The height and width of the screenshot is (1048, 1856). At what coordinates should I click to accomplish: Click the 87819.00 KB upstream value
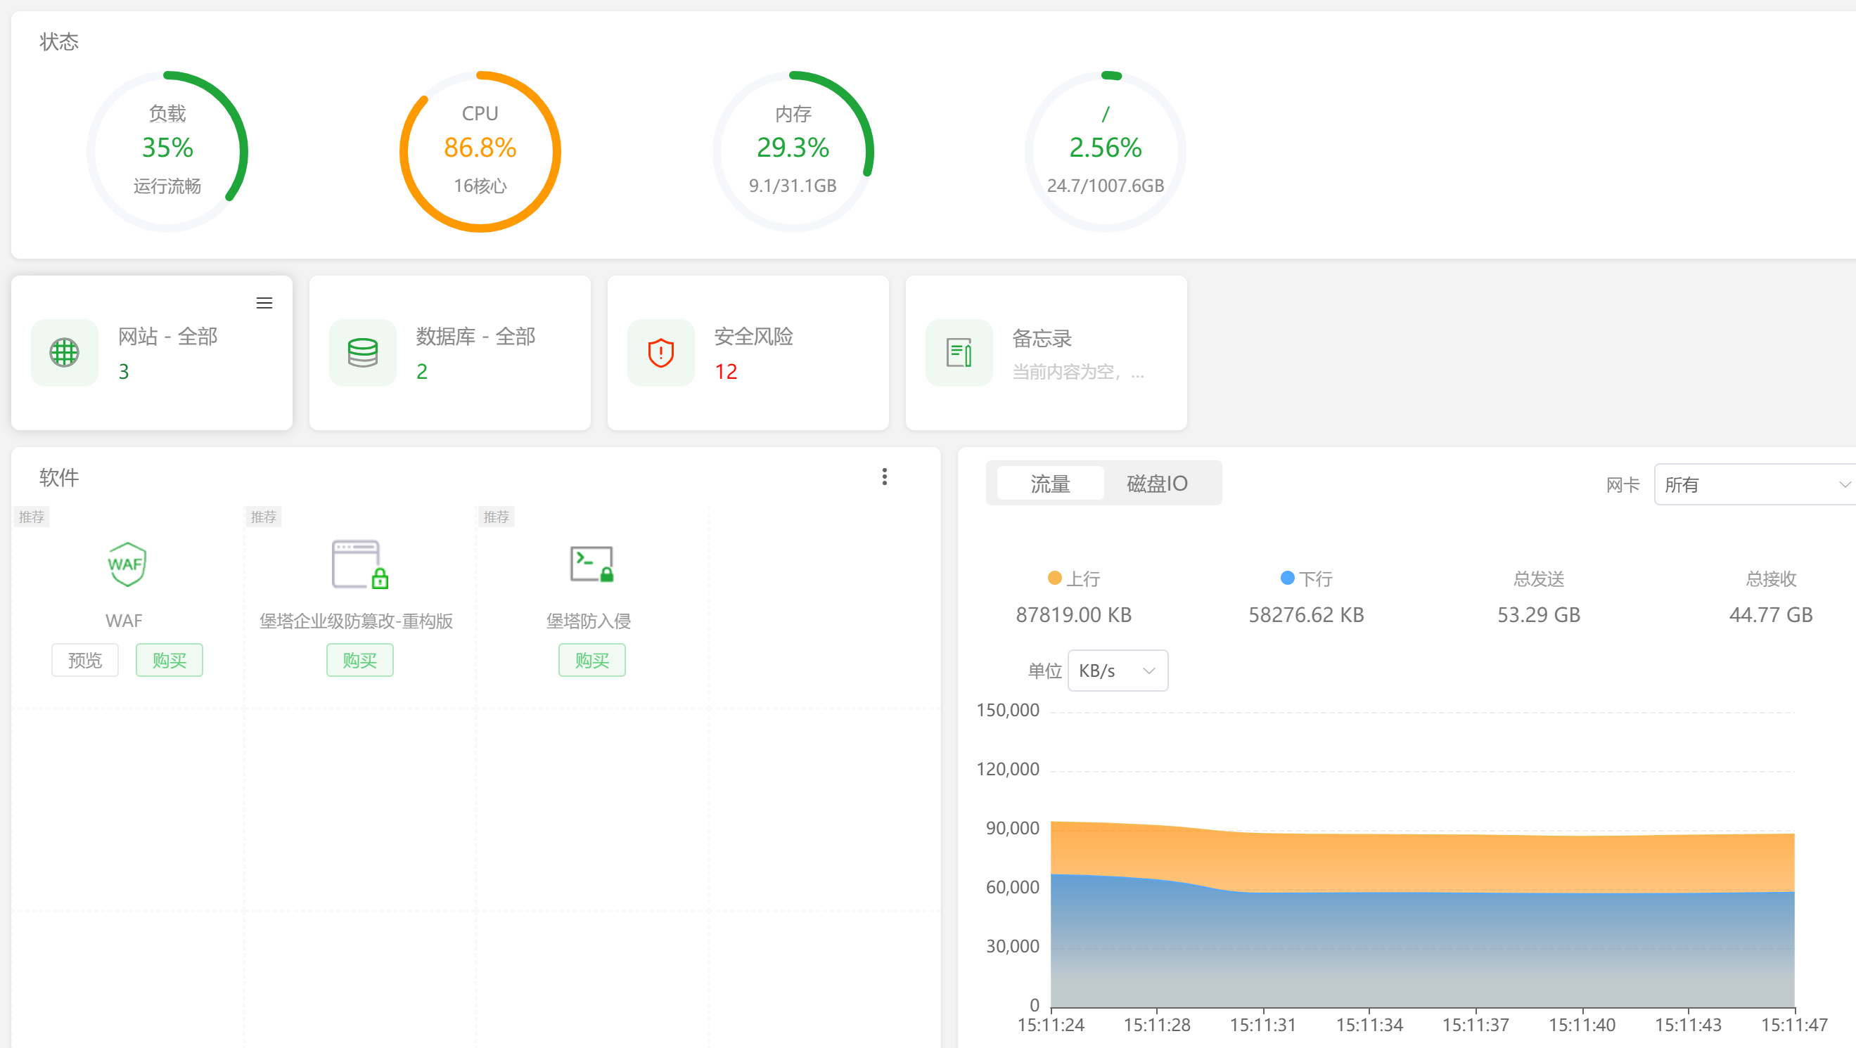pos(1073,615)
